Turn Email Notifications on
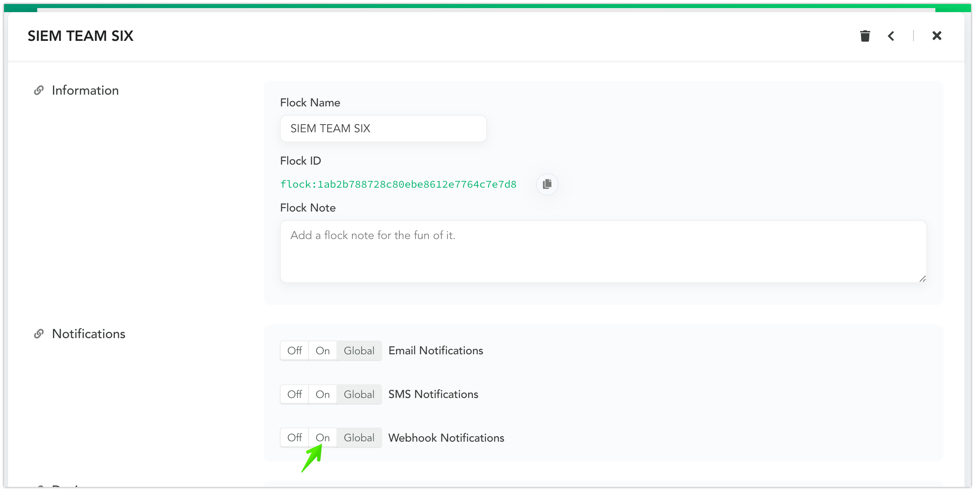 coord(322,351)
